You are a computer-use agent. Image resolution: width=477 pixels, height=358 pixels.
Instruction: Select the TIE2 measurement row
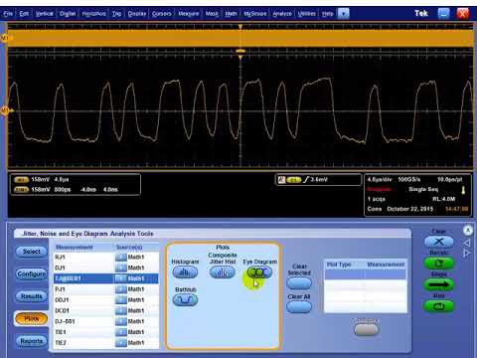tap(106, 342)
